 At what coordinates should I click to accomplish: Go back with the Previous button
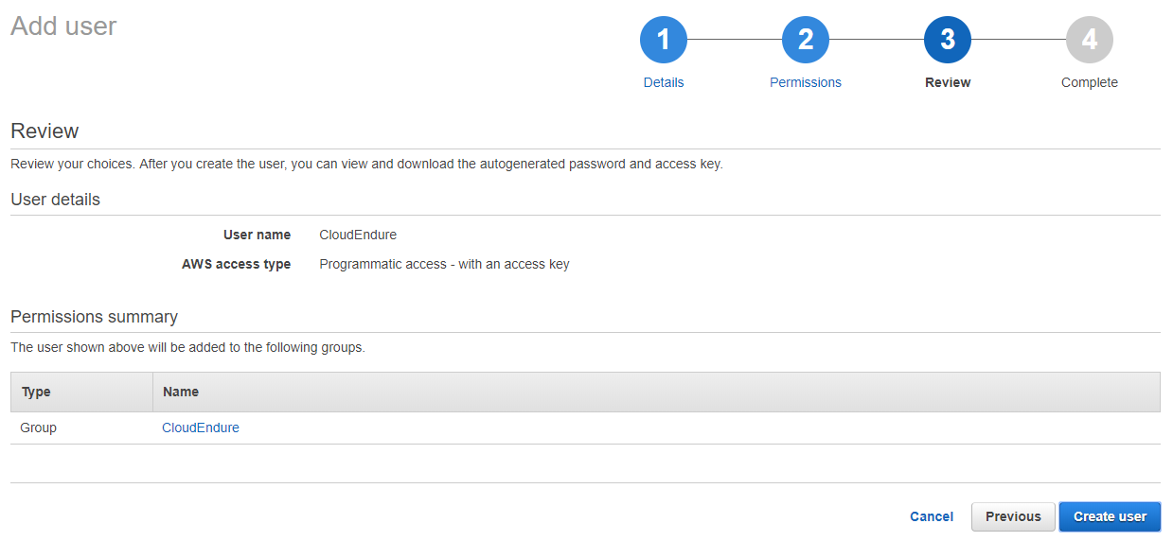[1013, 516]
